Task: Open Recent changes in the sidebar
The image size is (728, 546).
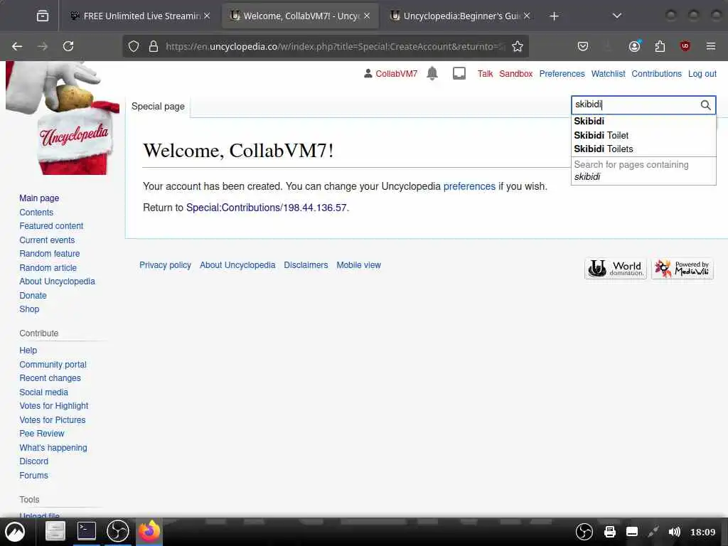Action: pyautogui.click(x=50, y=378)
